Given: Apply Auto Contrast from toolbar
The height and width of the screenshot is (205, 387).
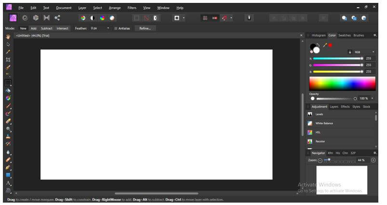Looking at the screenshot, I should 93,18.
